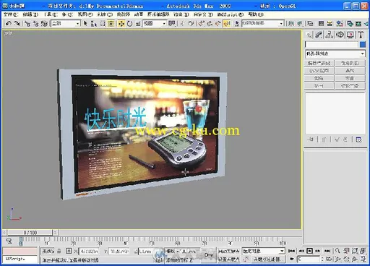Toggle 设置关键点 Set Key mode
Viewport: 370px width, 266px height.
coord(228,259)
